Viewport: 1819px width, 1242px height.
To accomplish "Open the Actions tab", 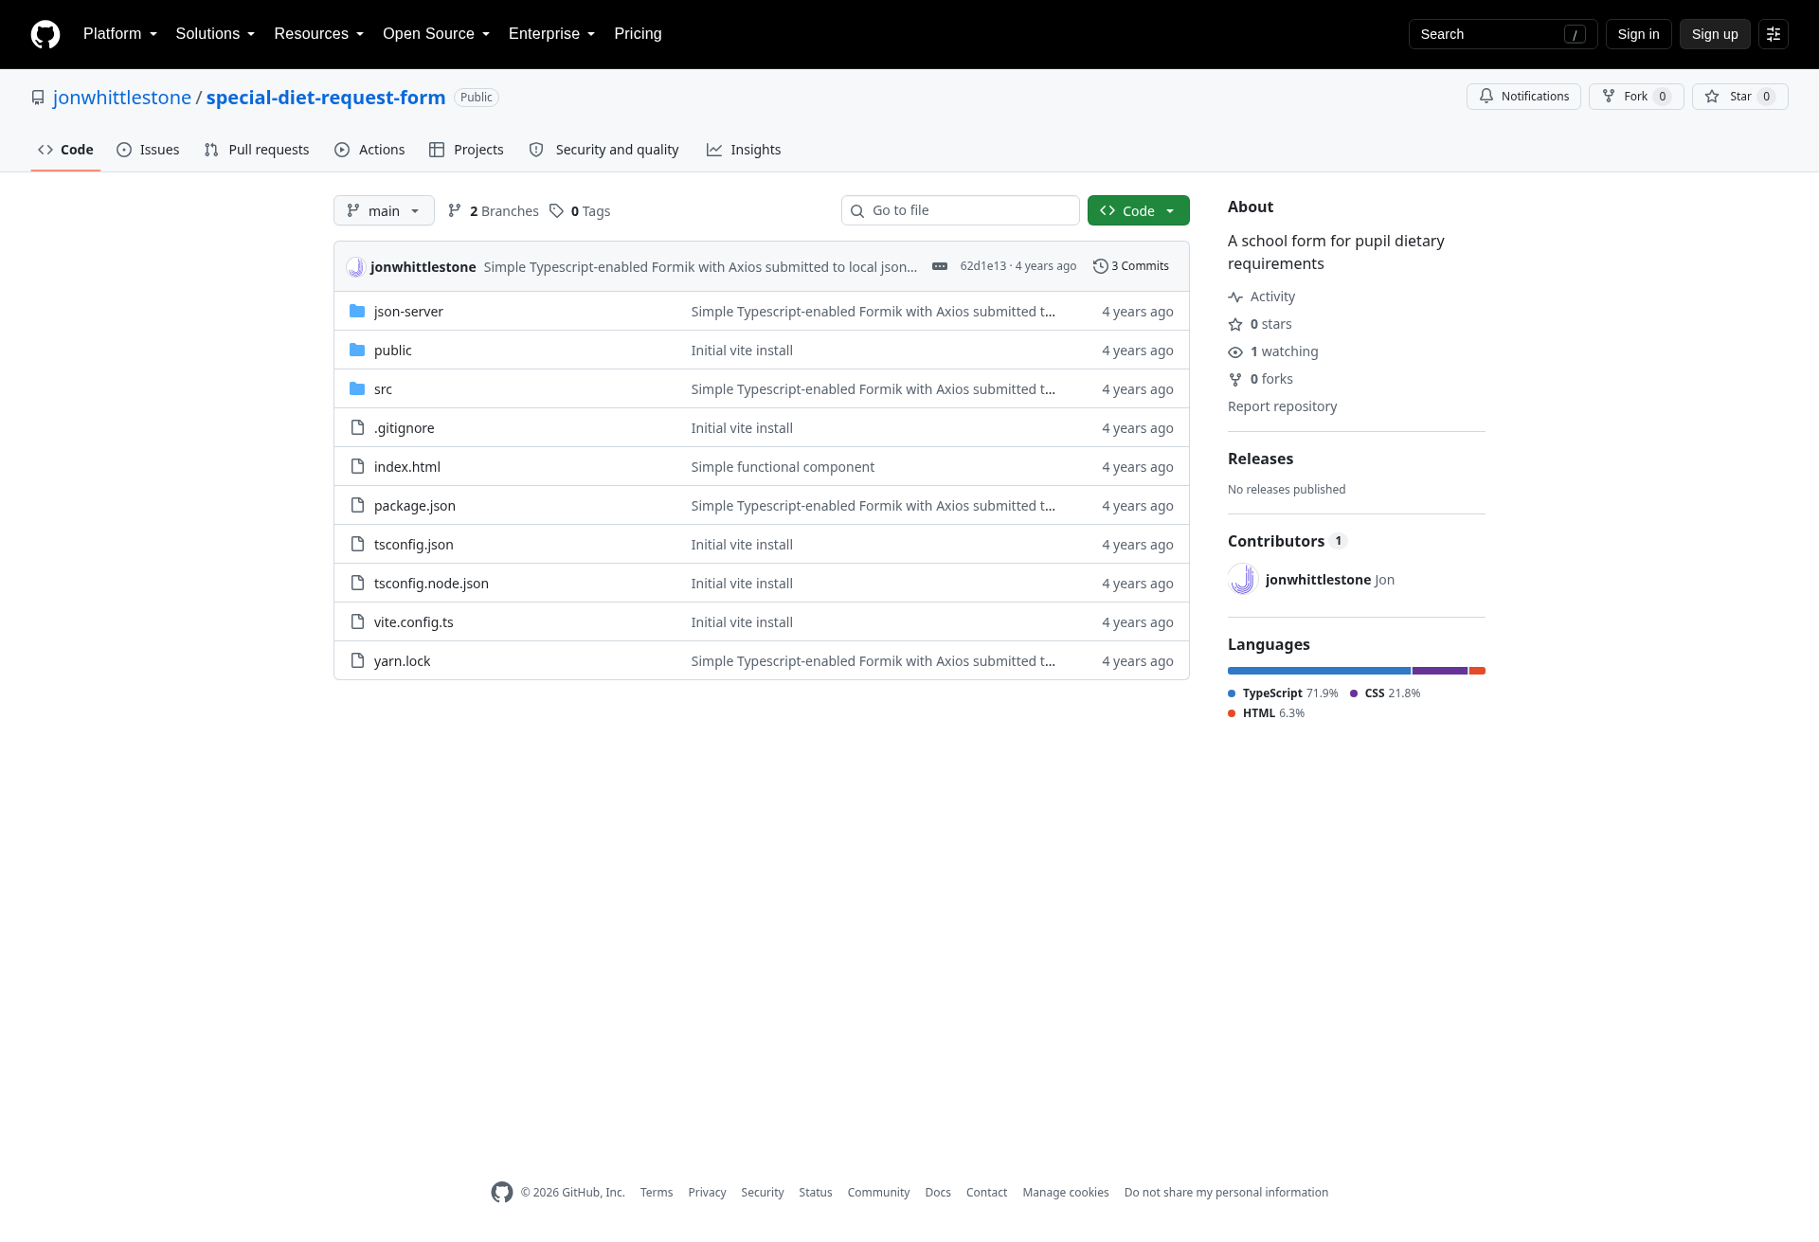I will point(369,150).
